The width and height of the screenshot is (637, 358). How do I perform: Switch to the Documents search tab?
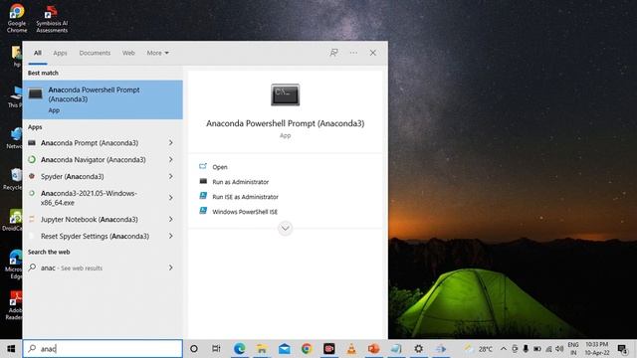pyautogui.click(x=95, y=53)
